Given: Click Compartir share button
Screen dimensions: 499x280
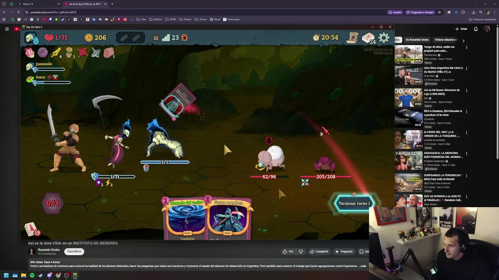Looking at the screenshot, I should click(x=319, y=251).
